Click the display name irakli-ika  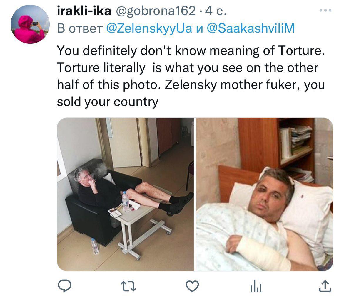point(84,11)
